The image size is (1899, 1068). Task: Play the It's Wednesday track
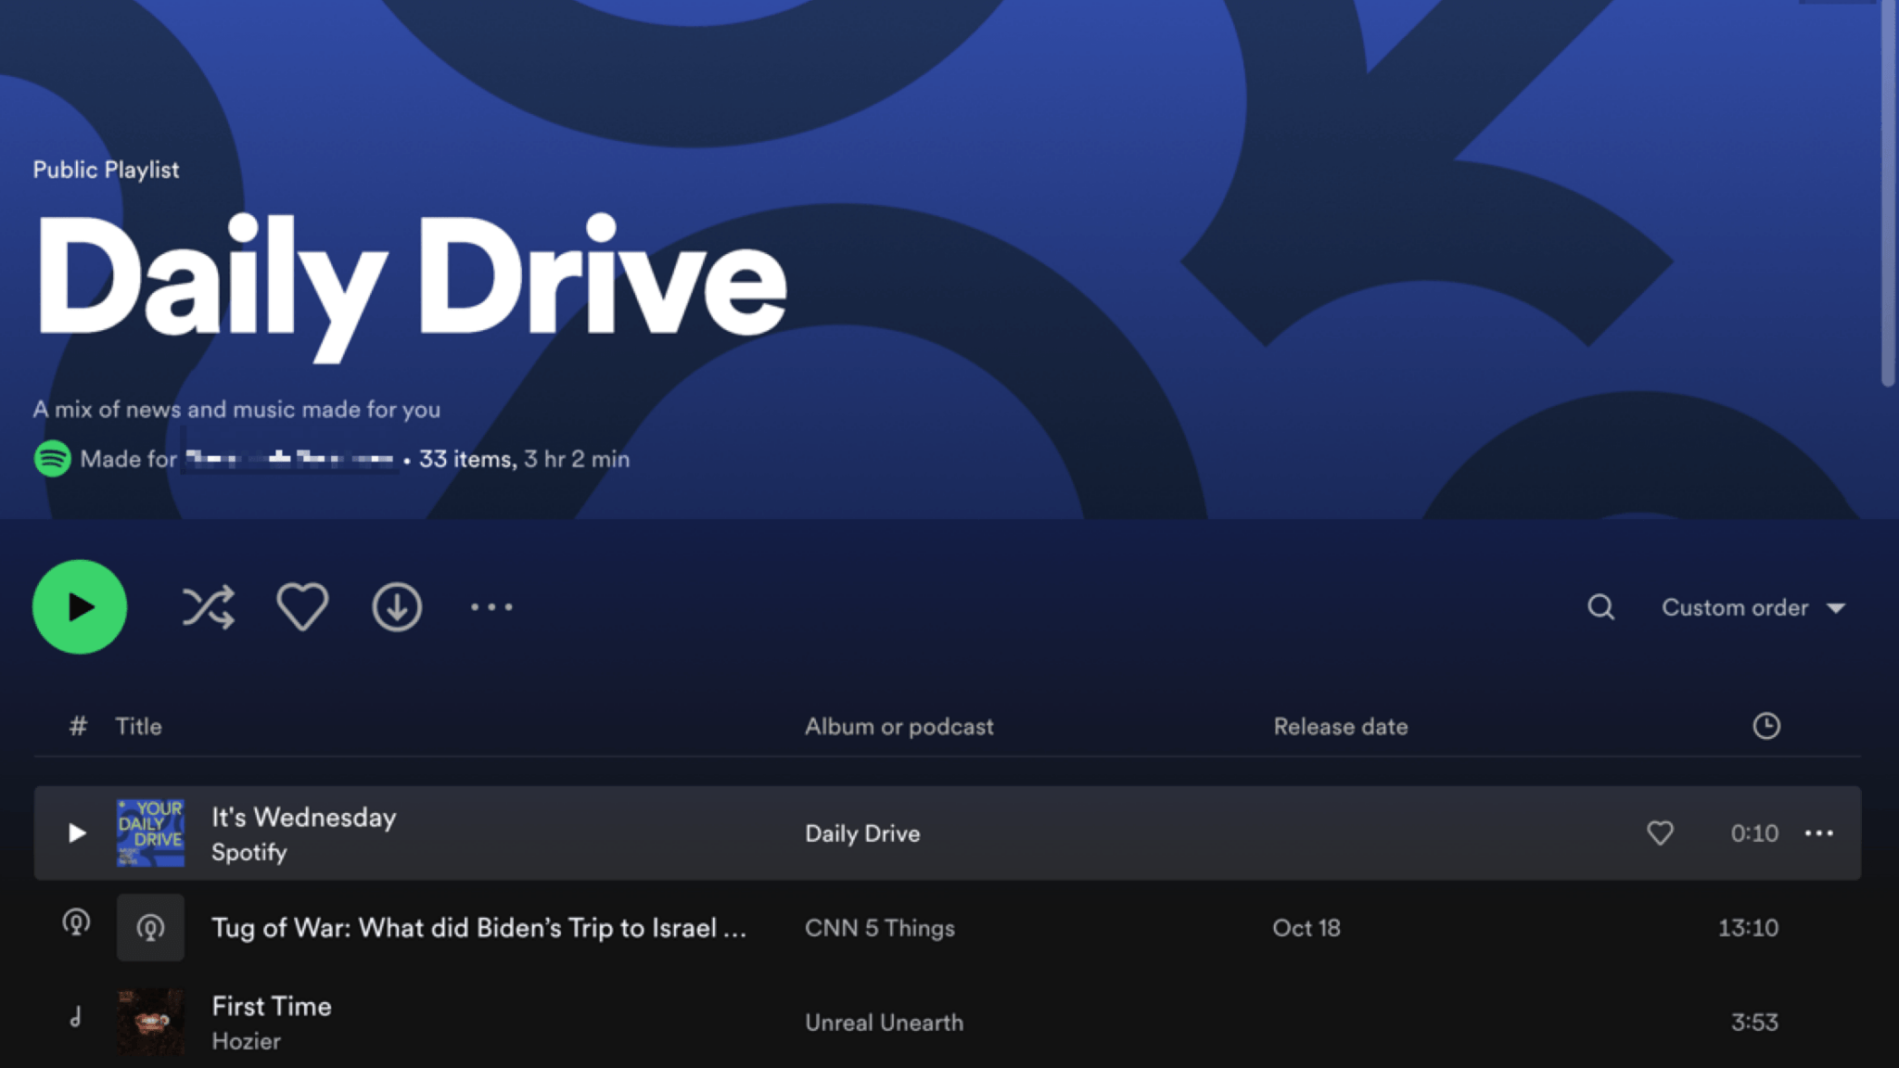pos(77,833)
